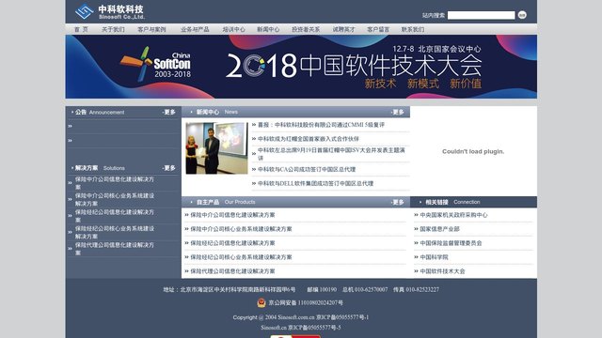Open 保险代理公司信息化建设解决方案 in Solutions sidebar
The height and width of the screenshot is (338, 602).
click(115, 249)
